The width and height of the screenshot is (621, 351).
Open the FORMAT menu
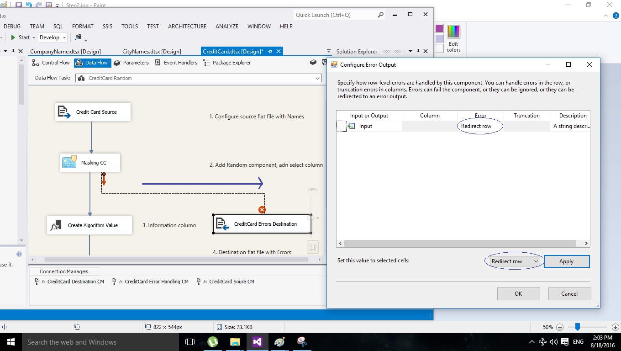point(83,26)
